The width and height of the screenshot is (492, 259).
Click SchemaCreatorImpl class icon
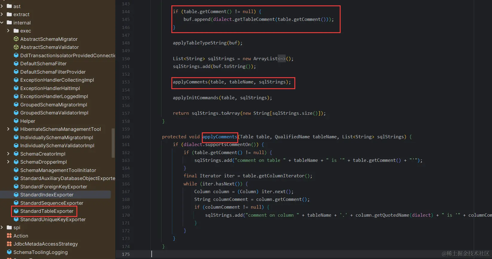point(16,154)
